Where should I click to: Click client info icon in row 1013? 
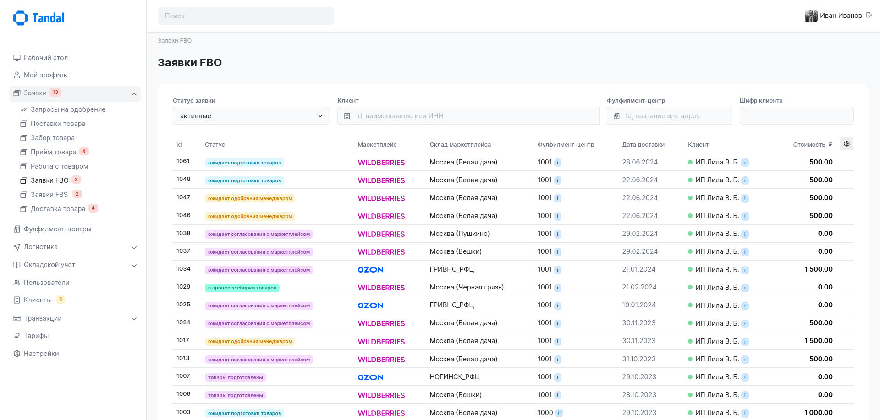pos(745,360)
